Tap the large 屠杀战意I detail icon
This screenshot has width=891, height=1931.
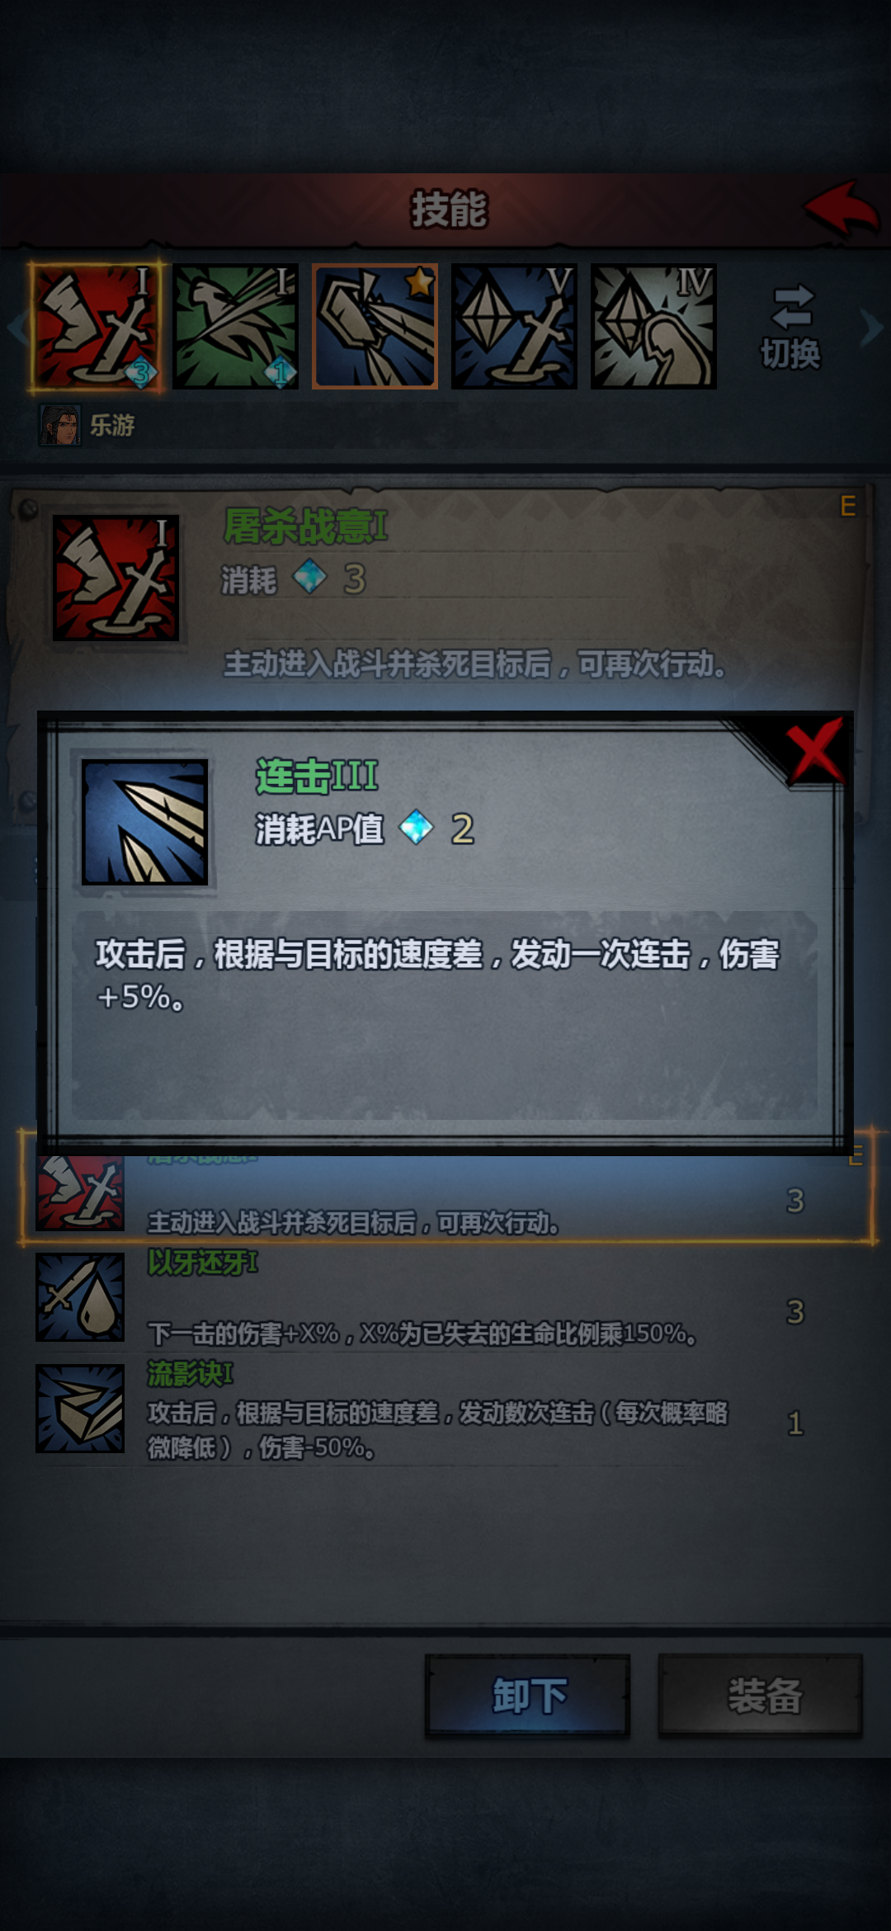[x=115, y=578]
